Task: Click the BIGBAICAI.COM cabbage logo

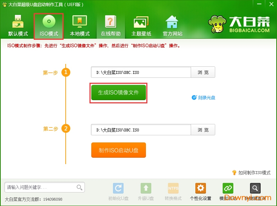Action: (239, 24)
